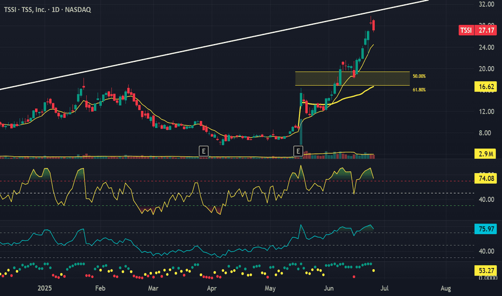Click the Mar label on time axis
The width and height of the screenshot is (502, 296).
[153, 288]
